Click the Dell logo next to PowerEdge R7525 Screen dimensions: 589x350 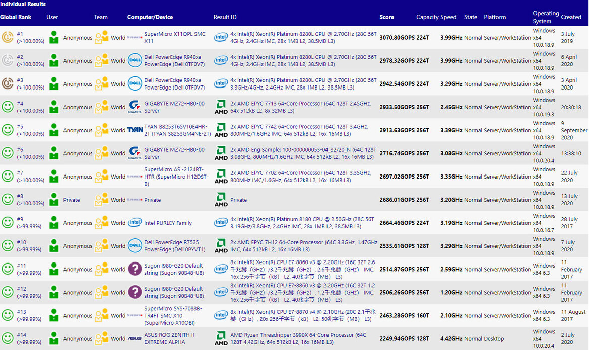click(135, 246)
